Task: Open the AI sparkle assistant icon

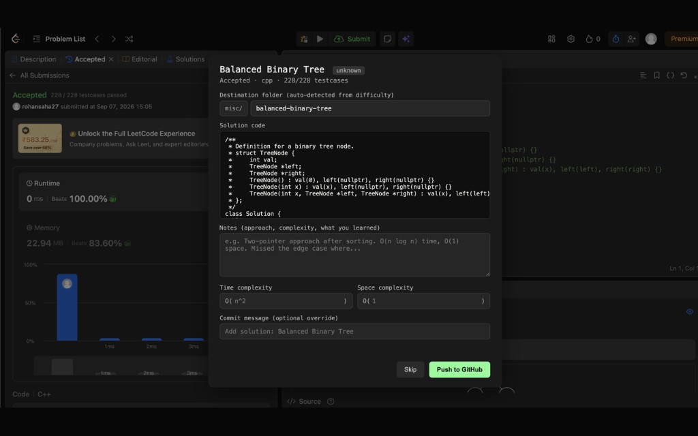Action: point(406,39)
